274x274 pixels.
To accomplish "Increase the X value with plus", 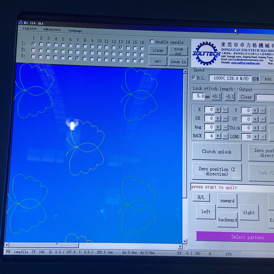I will point(218,110).
